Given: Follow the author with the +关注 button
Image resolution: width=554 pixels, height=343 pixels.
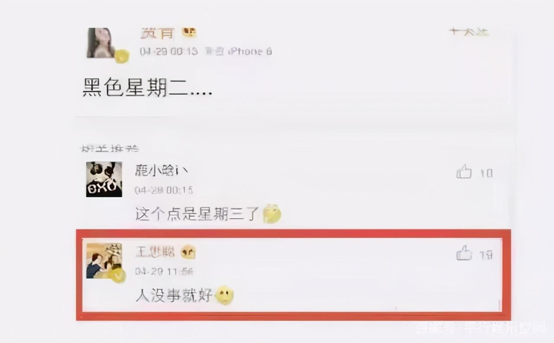Looking at the screenshot, I should [x=469, y=32].
